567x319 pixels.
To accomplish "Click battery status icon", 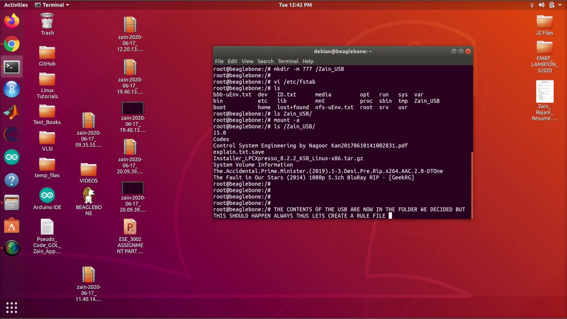I will tap(552, 5).
